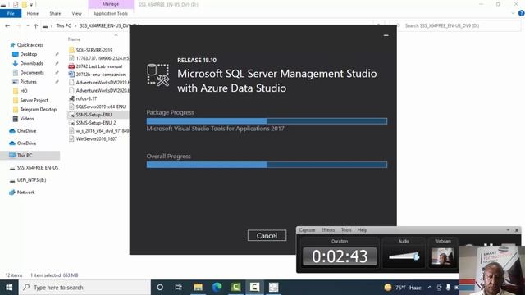Image resolution: width=525 pixels, height=295 pixels.
Task: Select UEFI_NTFS (E:) drive
Action: [x=31, y=180]
